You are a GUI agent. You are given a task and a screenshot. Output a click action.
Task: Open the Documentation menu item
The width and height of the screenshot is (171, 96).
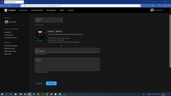click(x=37, y=10)
